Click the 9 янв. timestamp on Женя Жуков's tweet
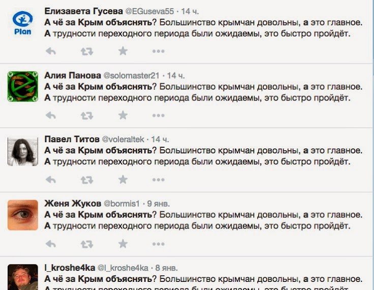 pyautogui.click(x=162, y=203)
